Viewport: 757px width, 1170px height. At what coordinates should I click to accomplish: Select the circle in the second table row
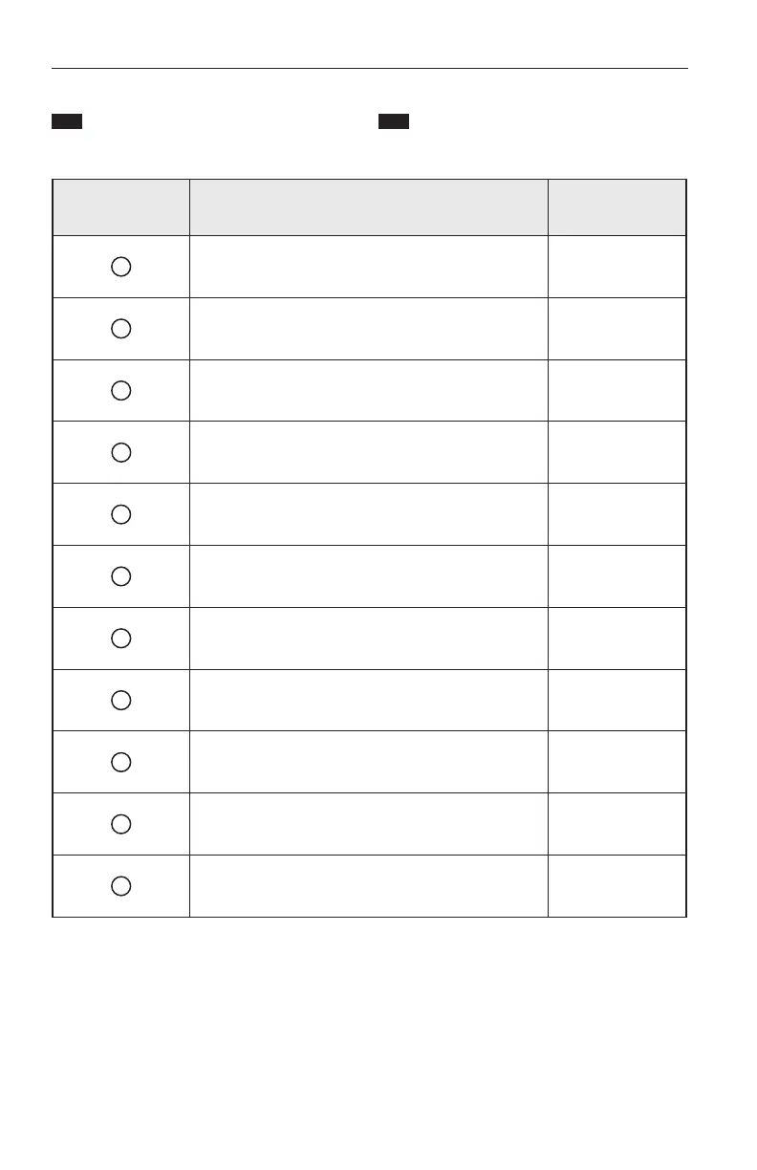pyautogui.click(x=120, y=329)
